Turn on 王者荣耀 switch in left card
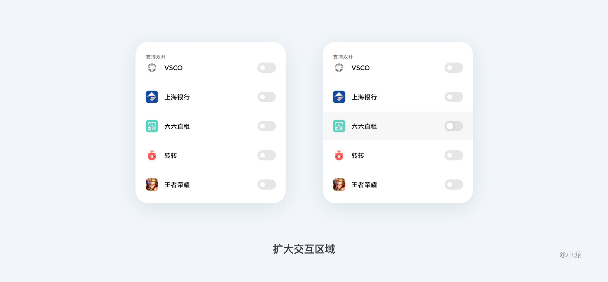Screen dimensions: 608x282 (267, 184)
